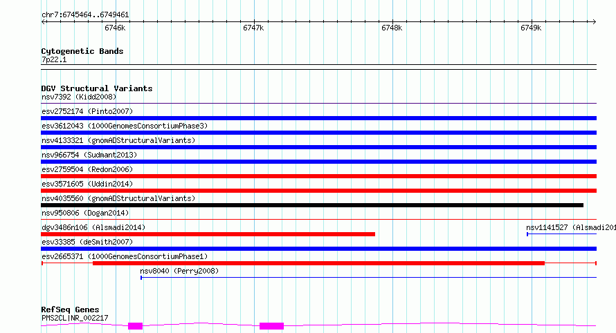Click the dgv3486n106 (Alsmadi2014) red bar
Screen dimensions: 616x333
click(x=208, y=234)
